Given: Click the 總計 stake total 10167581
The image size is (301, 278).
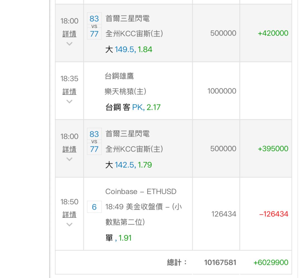Looking at the screenshot, I should click(220, 262).
